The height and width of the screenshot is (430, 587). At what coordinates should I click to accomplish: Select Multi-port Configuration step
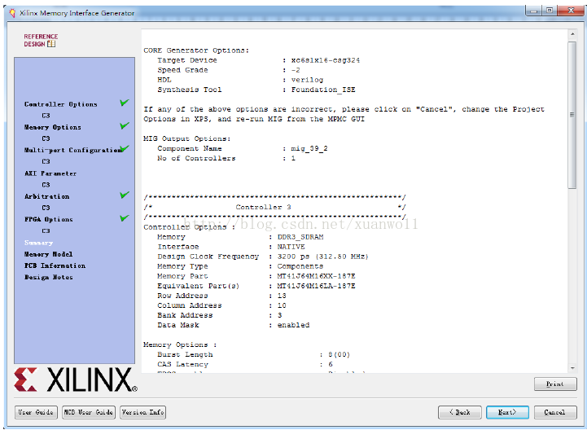point(72,150)
